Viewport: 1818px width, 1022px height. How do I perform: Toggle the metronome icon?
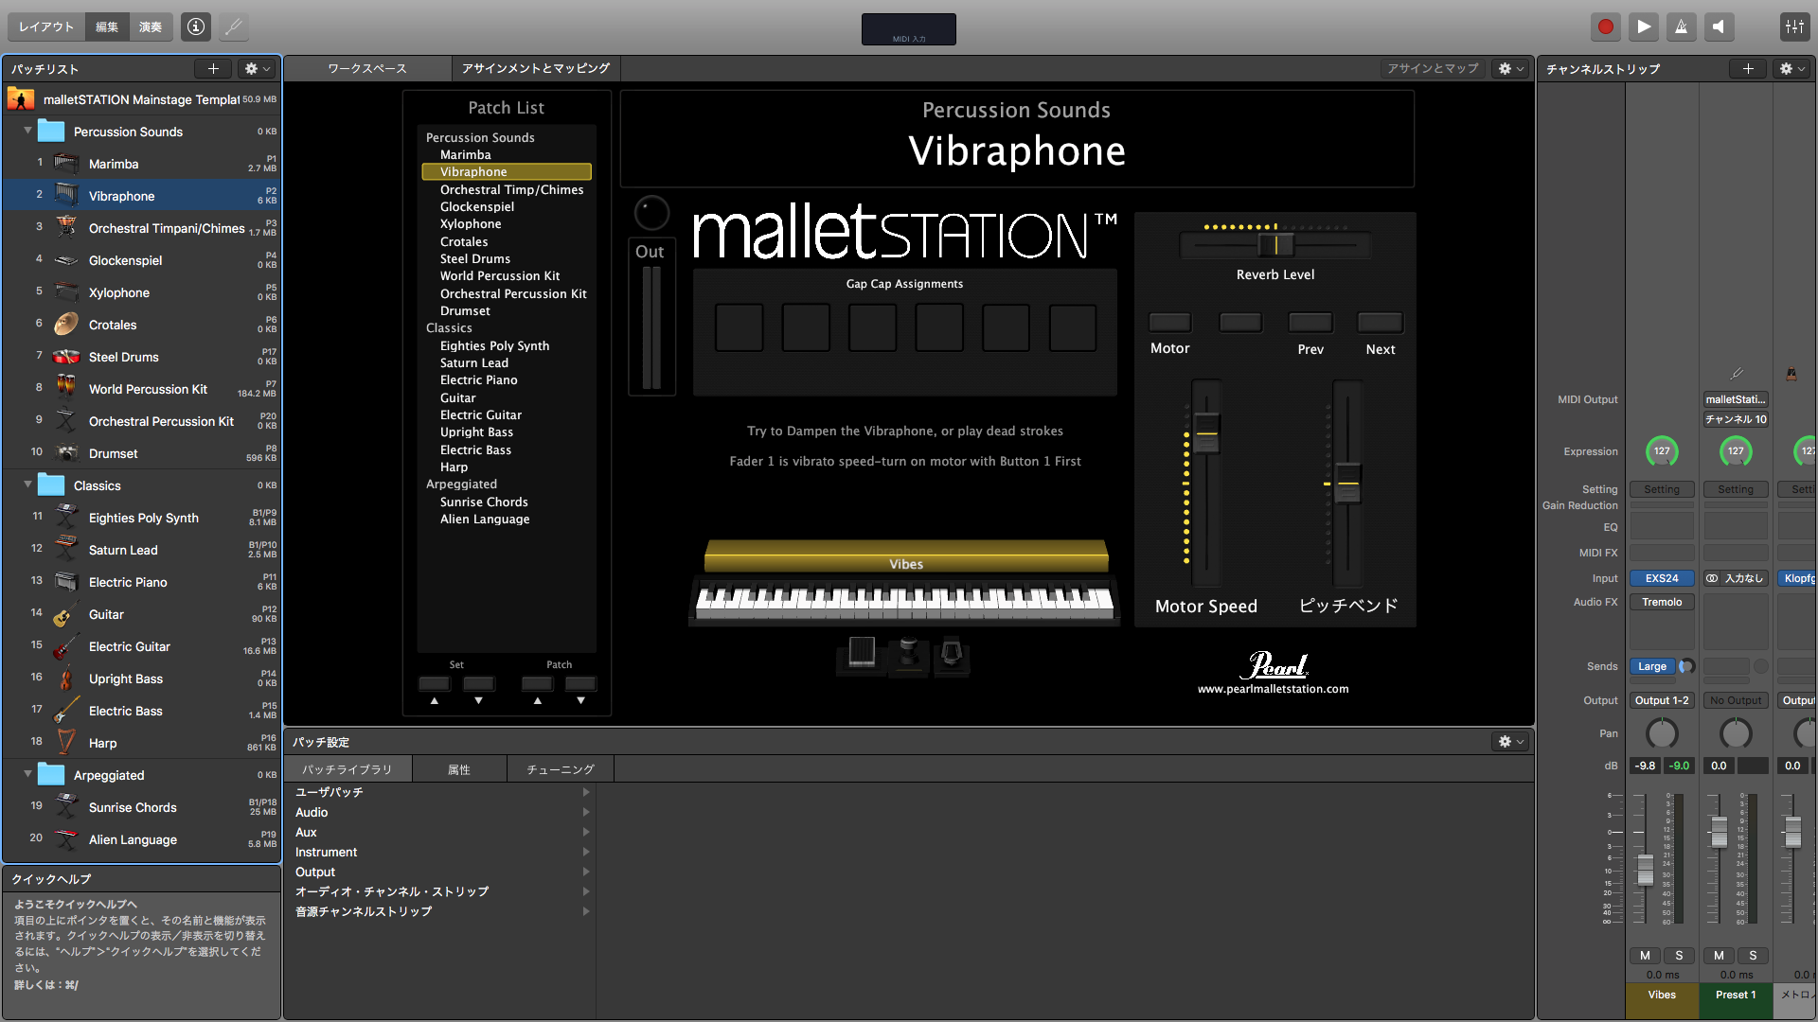coord(1681,26)
